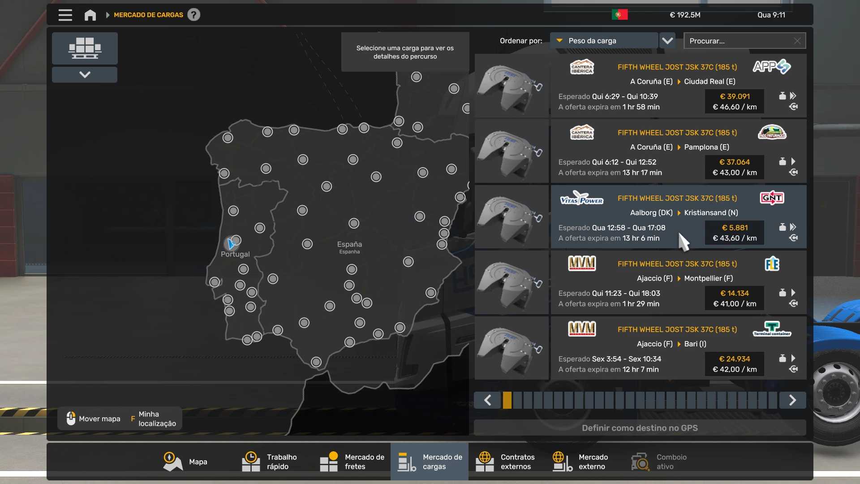Click the player location marker on map
The width and height of the screenshot is (860, 484).
pos(231,243)
